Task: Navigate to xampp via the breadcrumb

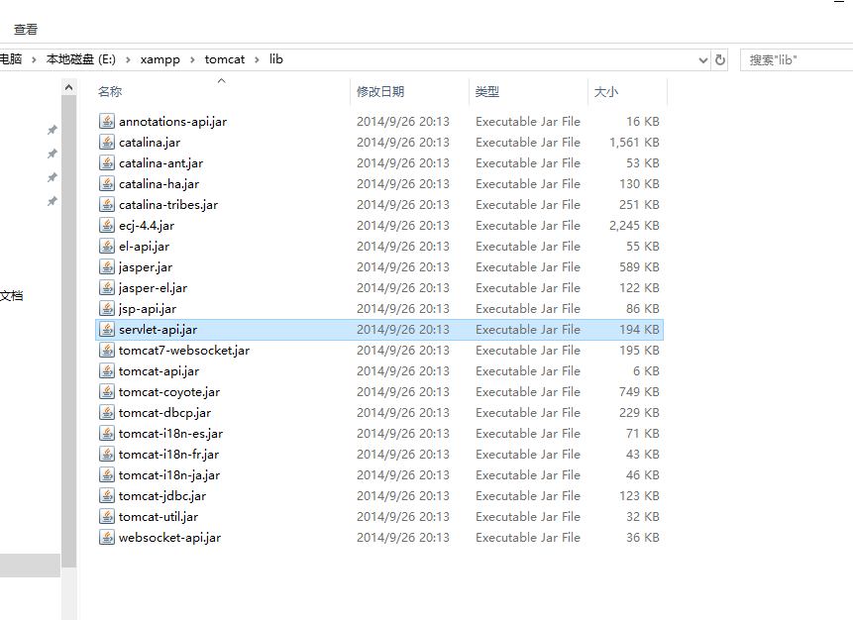Action: pos(160,59)
